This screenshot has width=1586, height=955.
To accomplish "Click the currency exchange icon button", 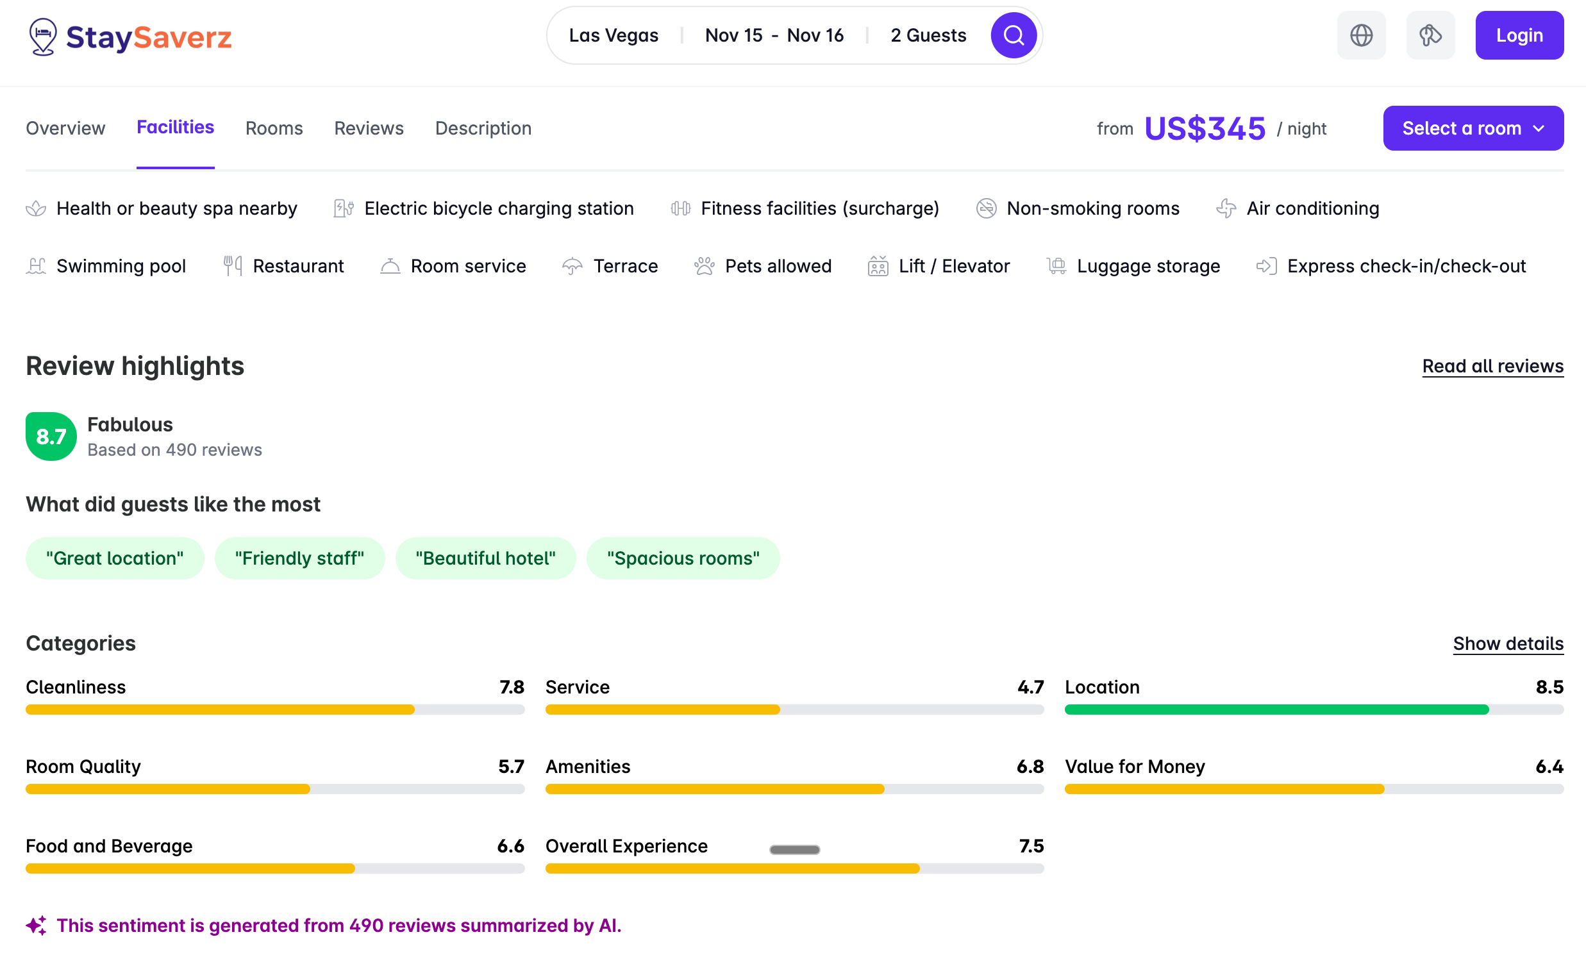I will pos(1430,35).
